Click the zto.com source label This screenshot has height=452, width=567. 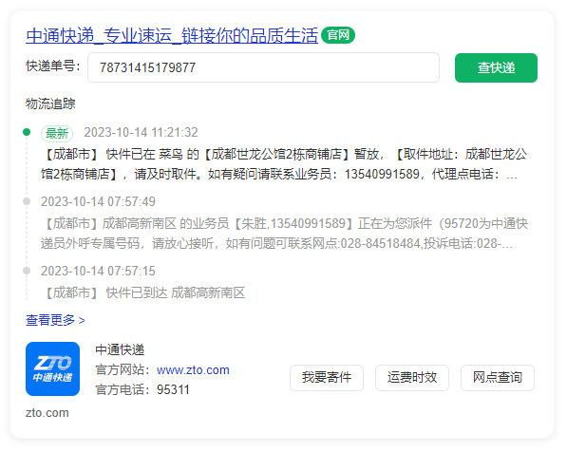[x=47, y=412]
